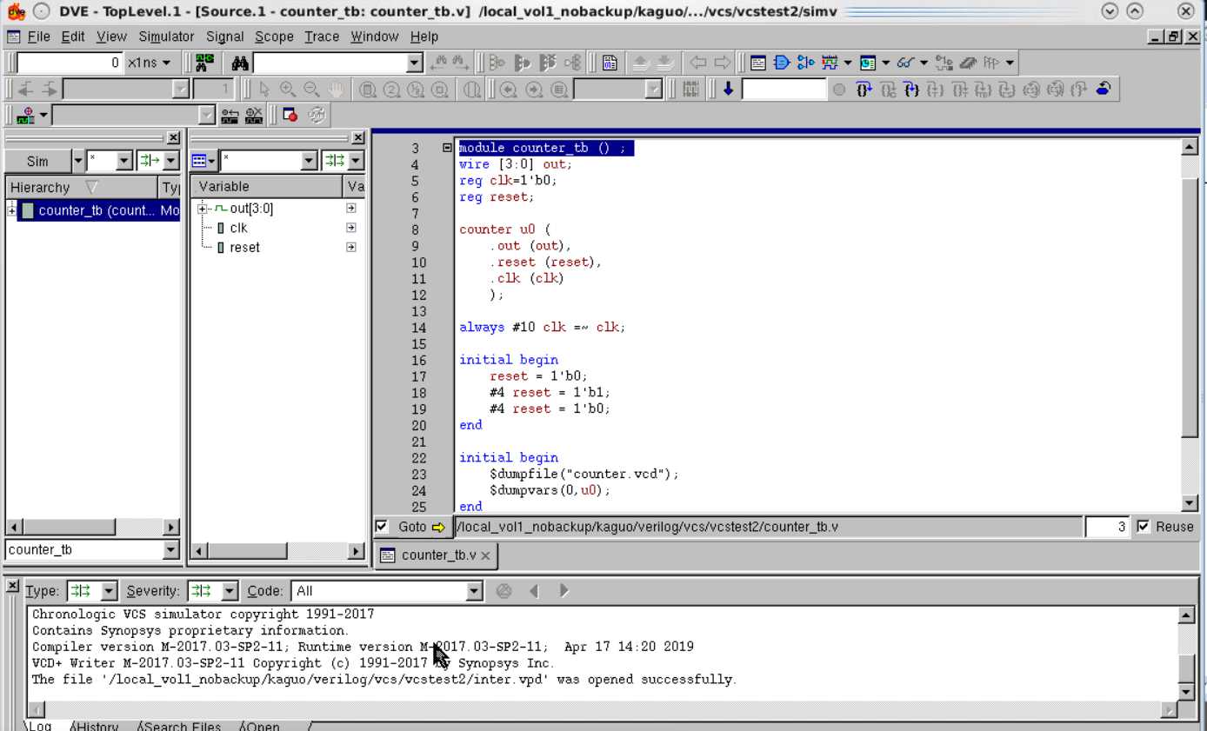Switch to the History console tab
The width and height of the screenshot is (1207, 731).
(x=96, y=726)
